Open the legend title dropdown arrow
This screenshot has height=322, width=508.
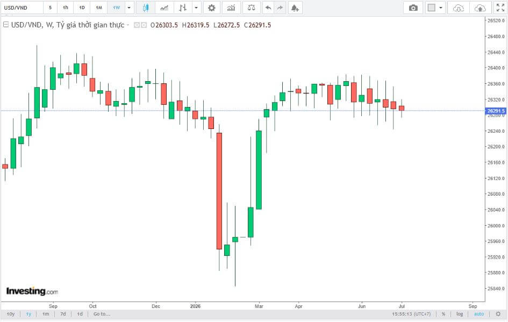point(128,25)
